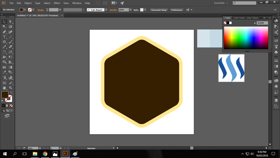The width and height of the screenshot is (280, 158).
Task: Select the Free Transform tool
Action: point(10,57)
